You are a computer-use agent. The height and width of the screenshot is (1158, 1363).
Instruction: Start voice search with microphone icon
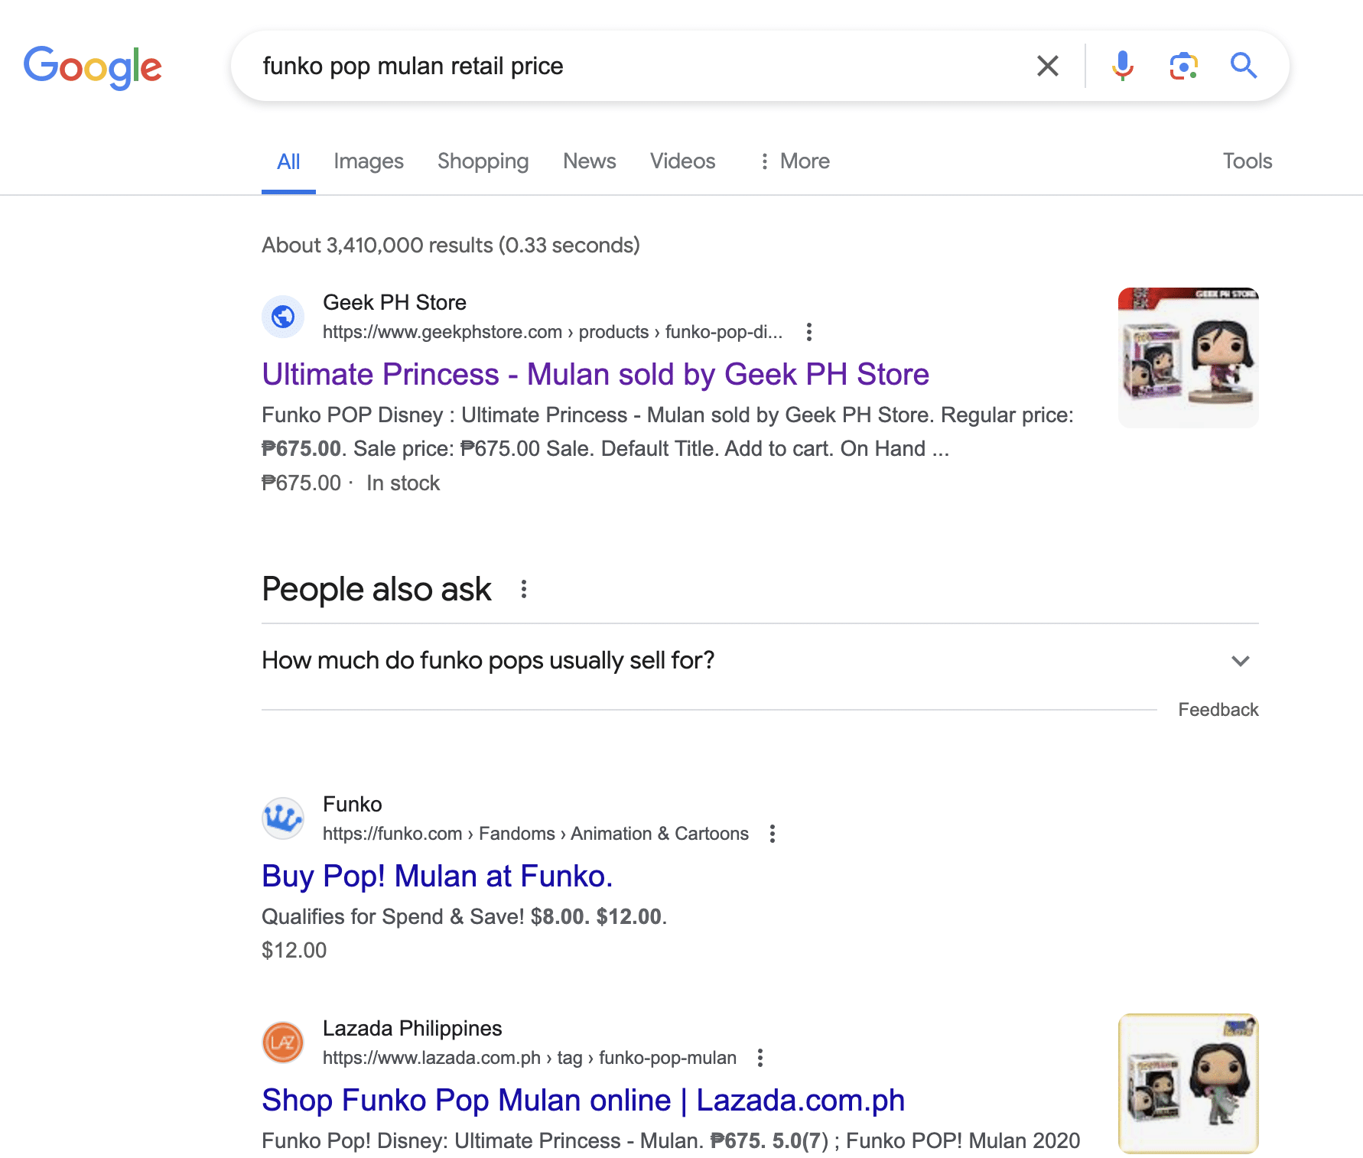point(1122,67)
